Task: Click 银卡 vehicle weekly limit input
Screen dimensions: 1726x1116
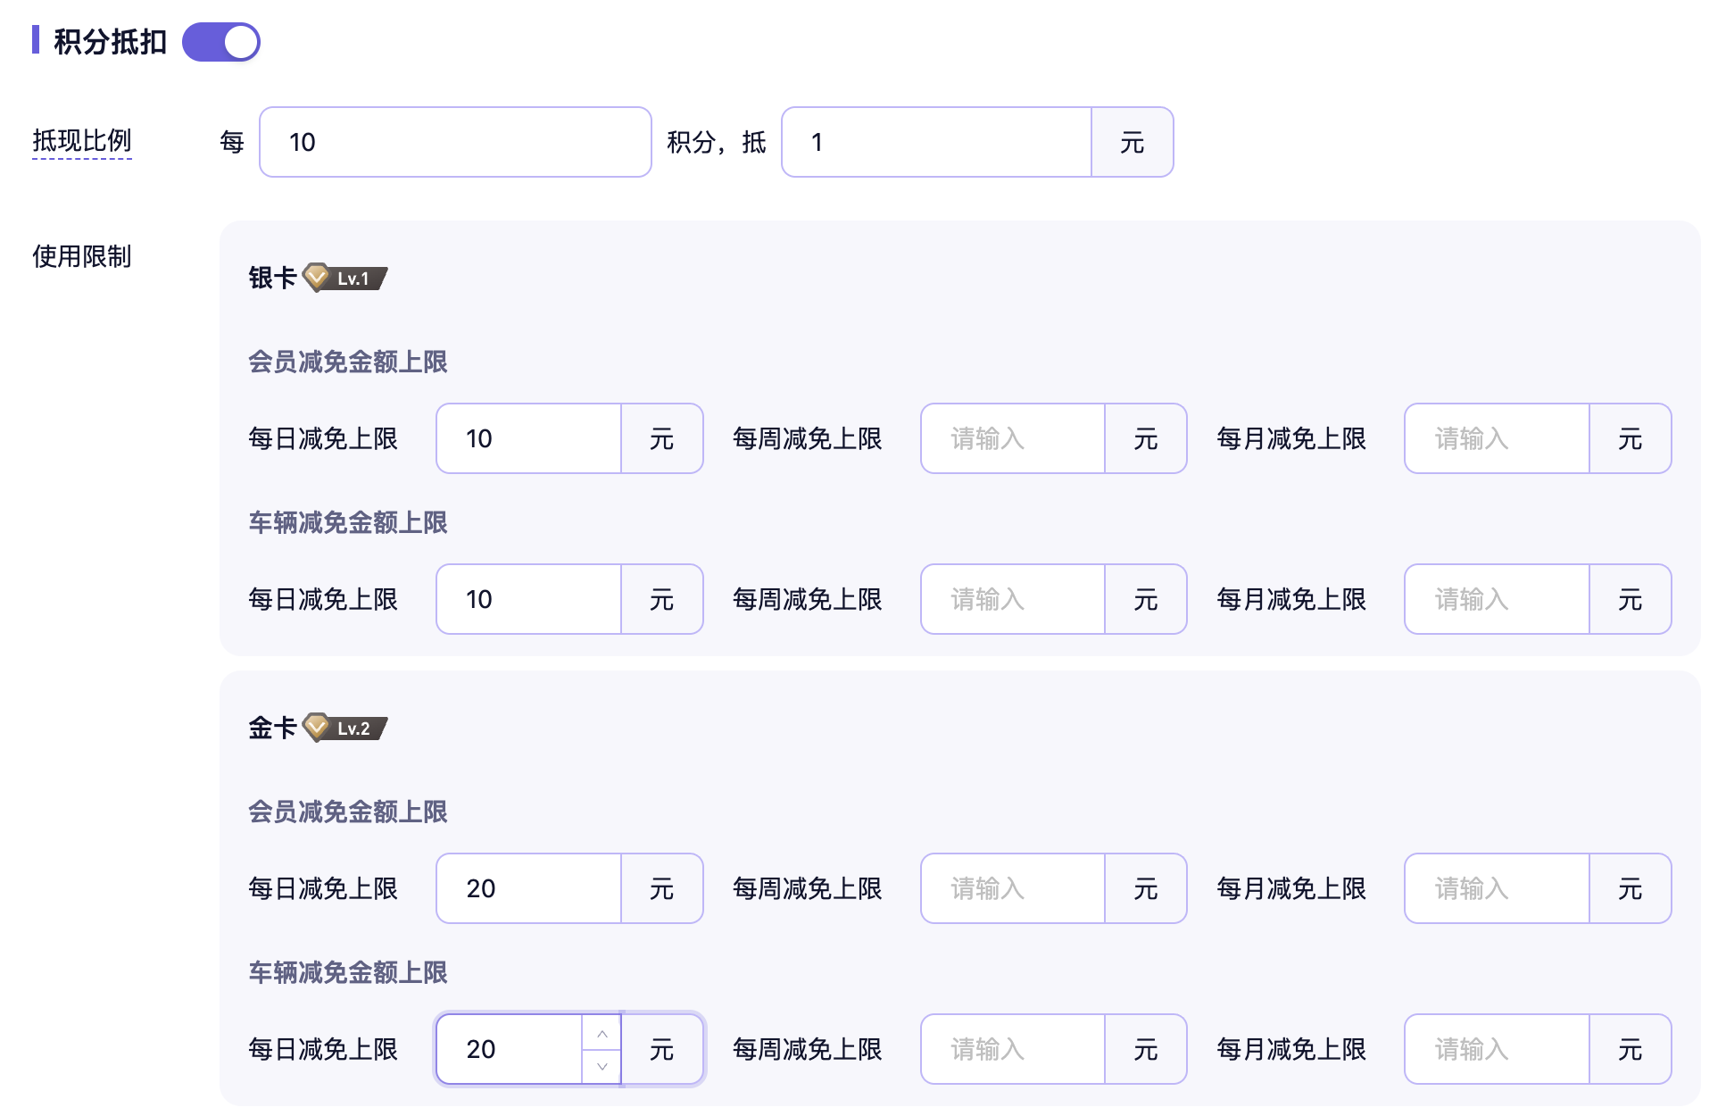Action: 1013,599
